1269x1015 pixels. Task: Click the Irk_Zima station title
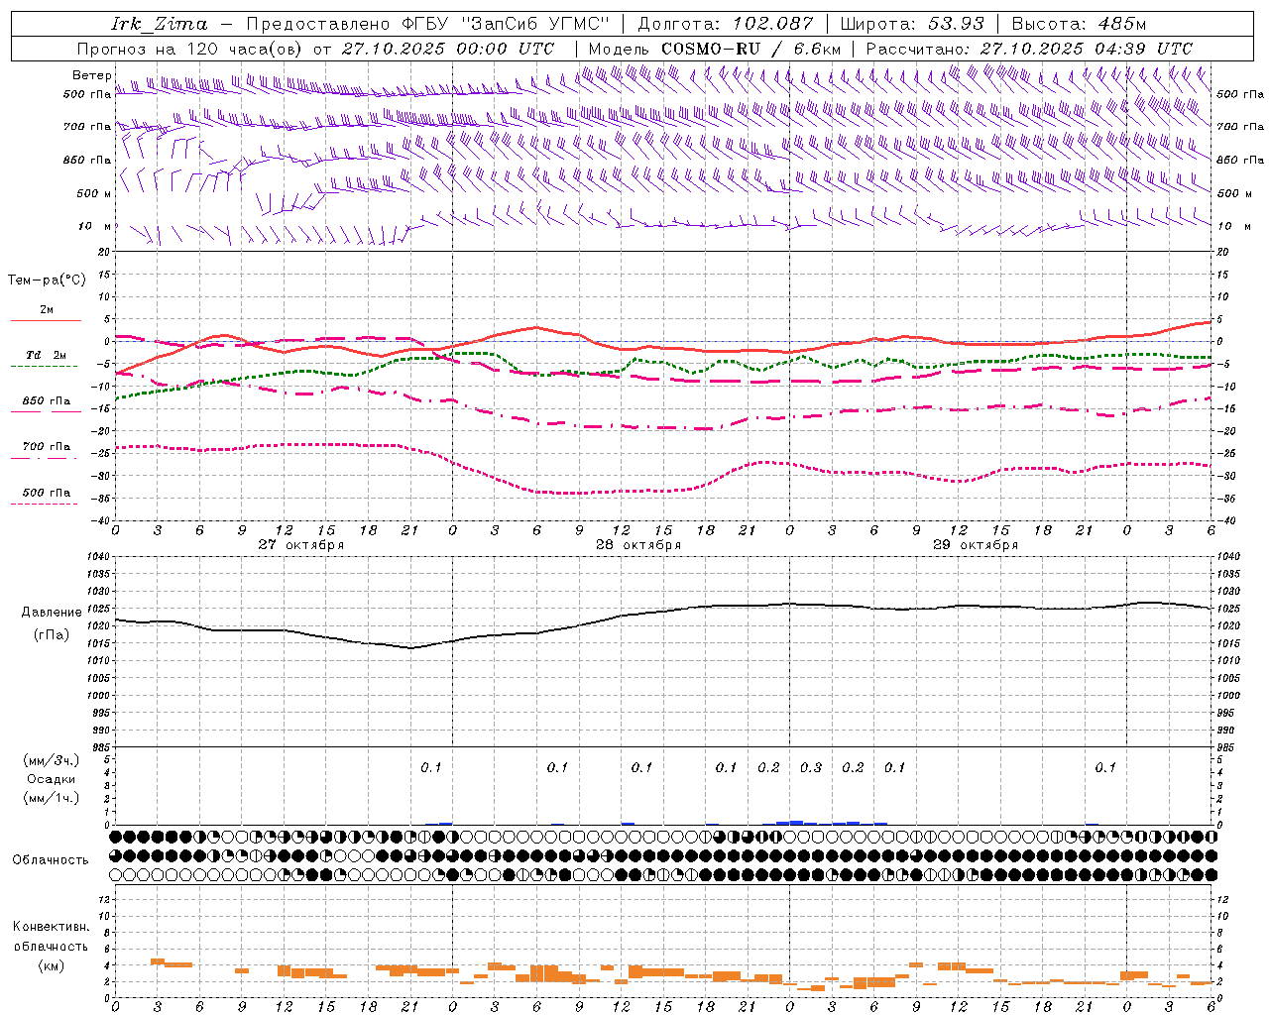point(160,24)
